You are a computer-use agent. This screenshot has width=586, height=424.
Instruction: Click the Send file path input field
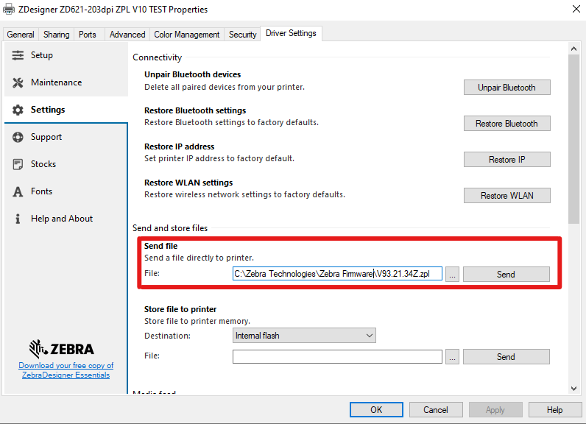point(336,274)
